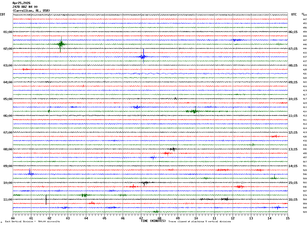This screenshot has width=308, height=225.
Task: Select the 06:00 CDT time marker
Action: point(8,116)
